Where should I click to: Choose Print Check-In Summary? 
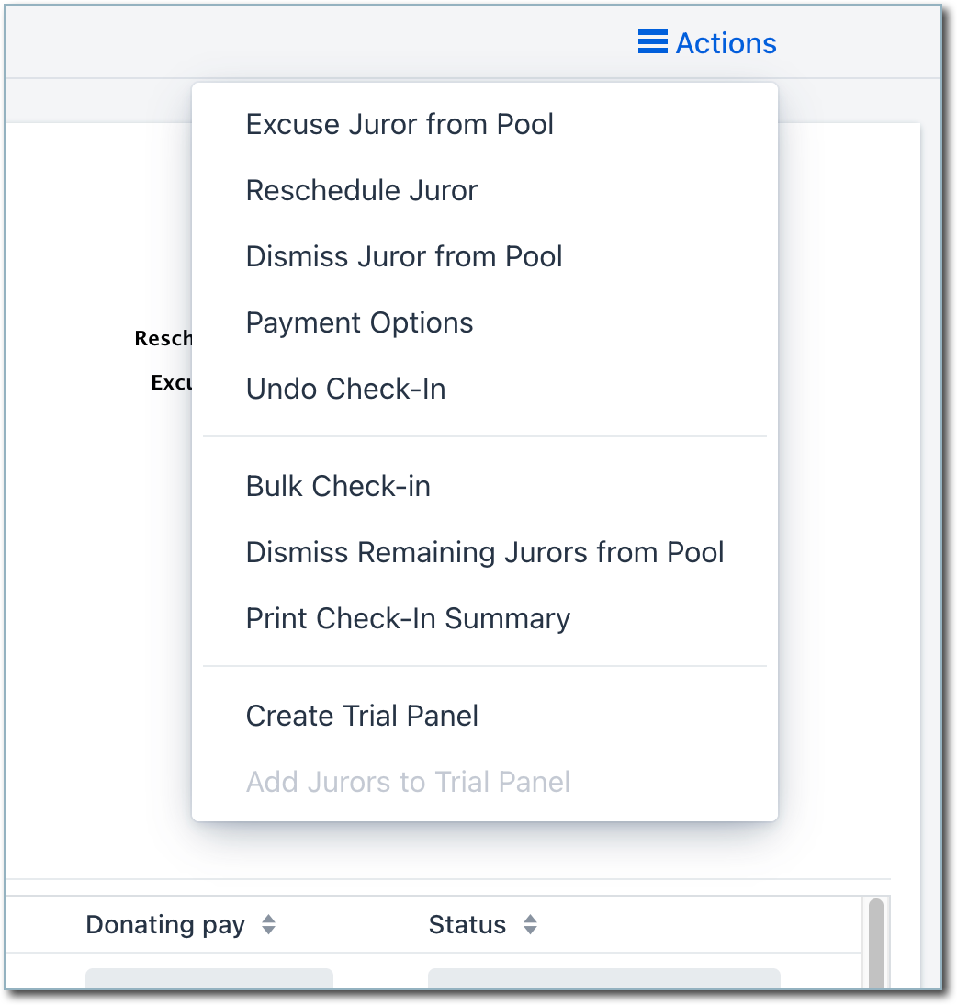coord(408,618)
